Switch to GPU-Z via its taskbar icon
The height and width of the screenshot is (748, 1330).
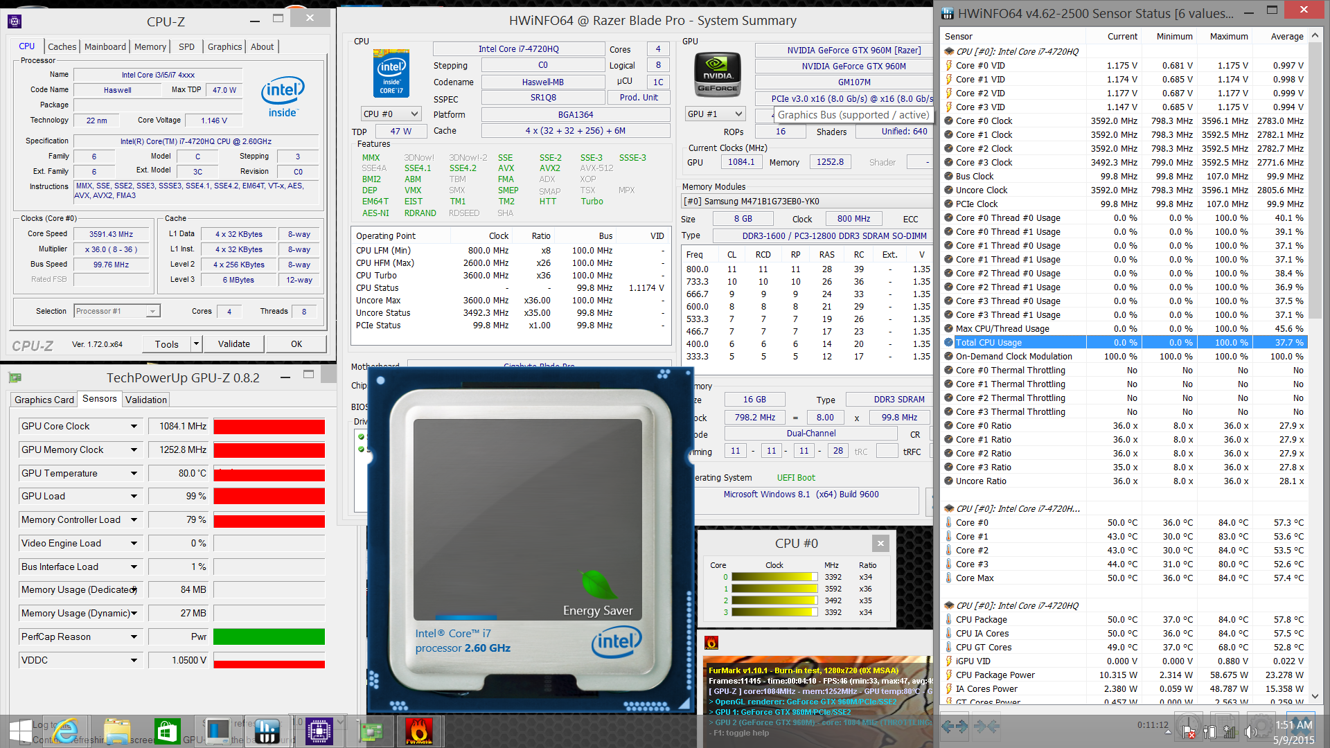tap(369, 731)
